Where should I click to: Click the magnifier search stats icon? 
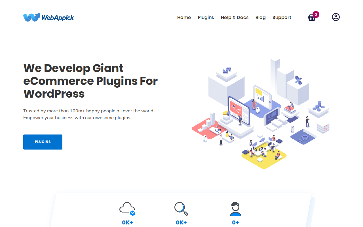pos(181,209)
